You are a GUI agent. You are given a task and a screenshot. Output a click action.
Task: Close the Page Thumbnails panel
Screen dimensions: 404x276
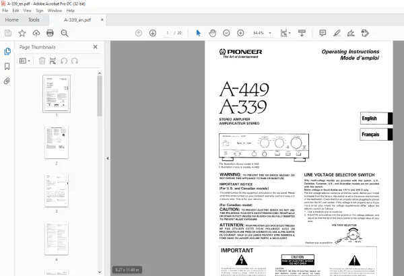[96, 47]
